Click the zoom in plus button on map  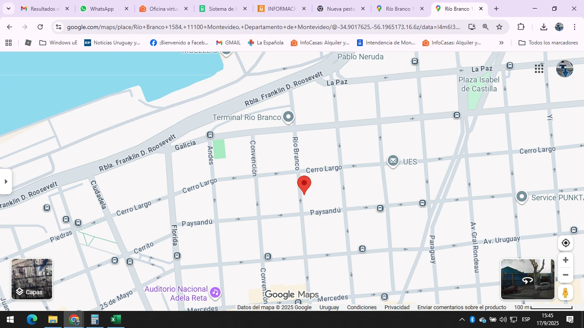point(565,260)
